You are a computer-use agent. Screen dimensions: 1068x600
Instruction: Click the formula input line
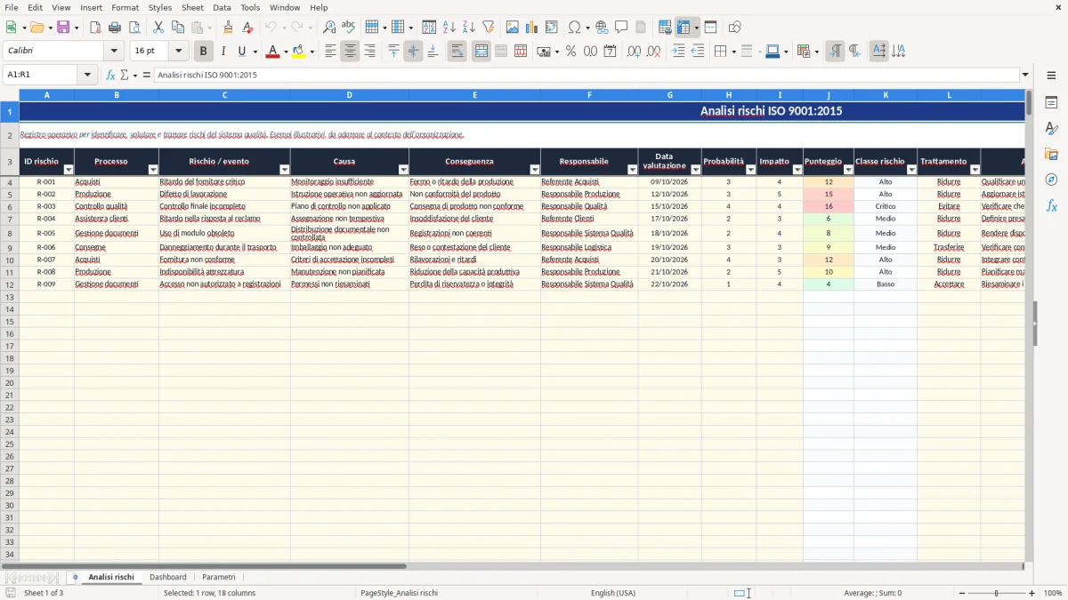coord(587,75)
